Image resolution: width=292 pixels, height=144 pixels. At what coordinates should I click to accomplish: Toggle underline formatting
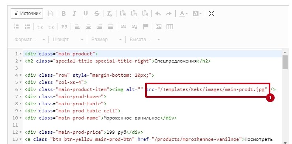[86, 13]
